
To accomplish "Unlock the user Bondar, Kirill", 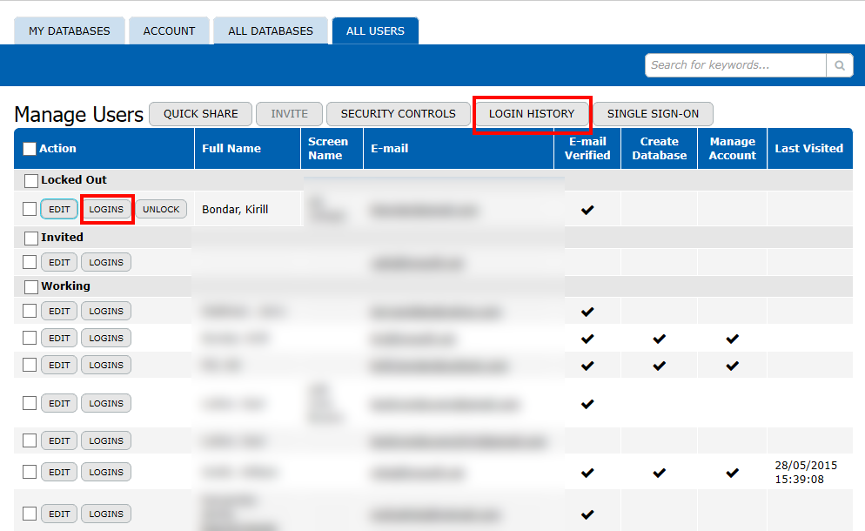I will coord(161,210).
